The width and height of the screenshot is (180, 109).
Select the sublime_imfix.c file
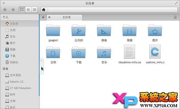(x=155, y=51)
